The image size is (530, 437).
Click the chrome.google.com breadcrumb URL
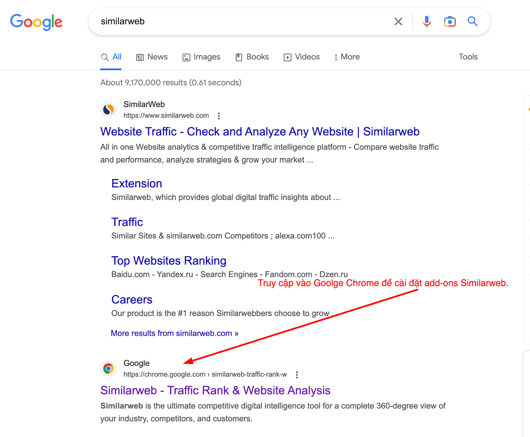click(205, 374)
